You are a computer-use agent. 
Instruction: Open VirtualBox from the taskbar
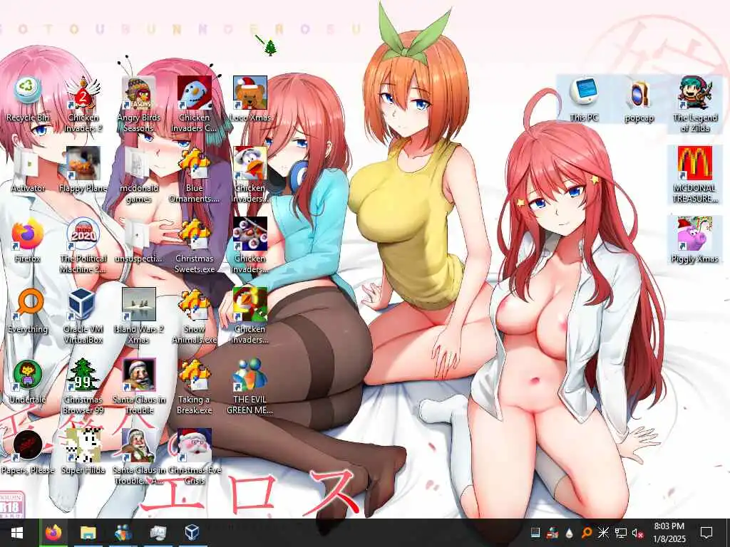coord(192,533)
